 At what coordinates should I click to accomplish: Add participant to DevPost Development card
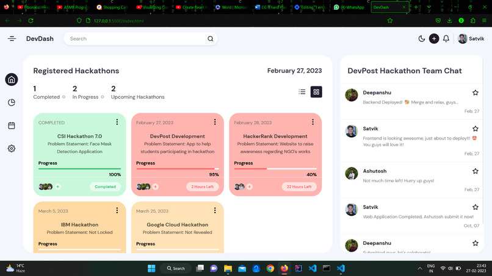click(x=155, y=186)
